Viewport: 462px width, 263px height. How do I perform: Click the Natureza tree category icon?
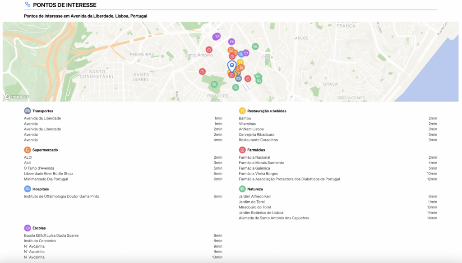242,189
